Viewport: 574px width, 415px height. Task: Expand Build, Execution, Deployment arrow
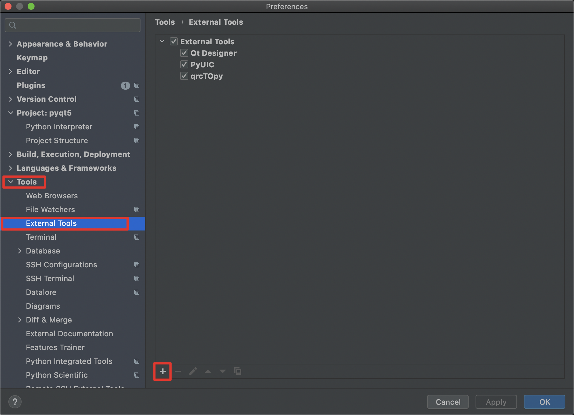10,154
